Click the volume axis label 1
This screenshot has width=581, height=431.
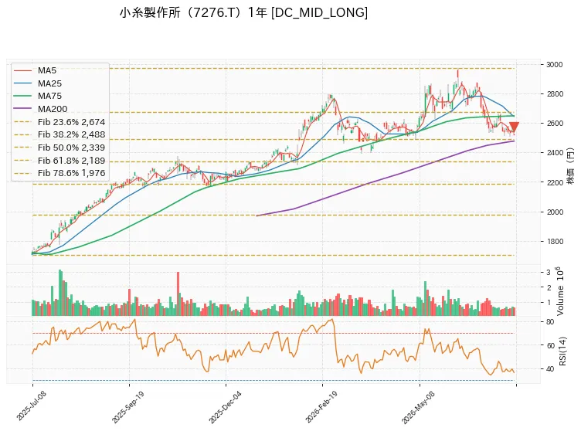(x=549, y=303)
